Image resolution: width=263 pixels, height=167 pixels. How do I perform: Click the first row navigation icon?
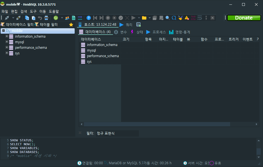click(x=95, y=18)
